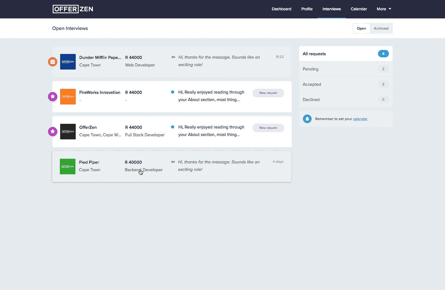Viewport: 445px width, 290px height.
Task: Click Cape Town, Cape W... location text
Action: pyautogui.click(x=100, y=135)
